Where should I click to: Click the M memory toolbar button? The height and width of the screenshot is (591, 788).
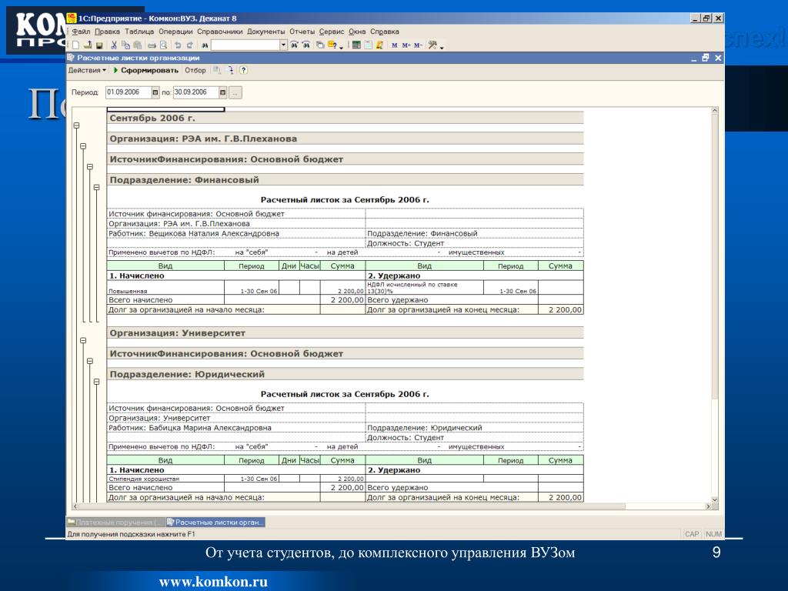(x=395, y=45)
